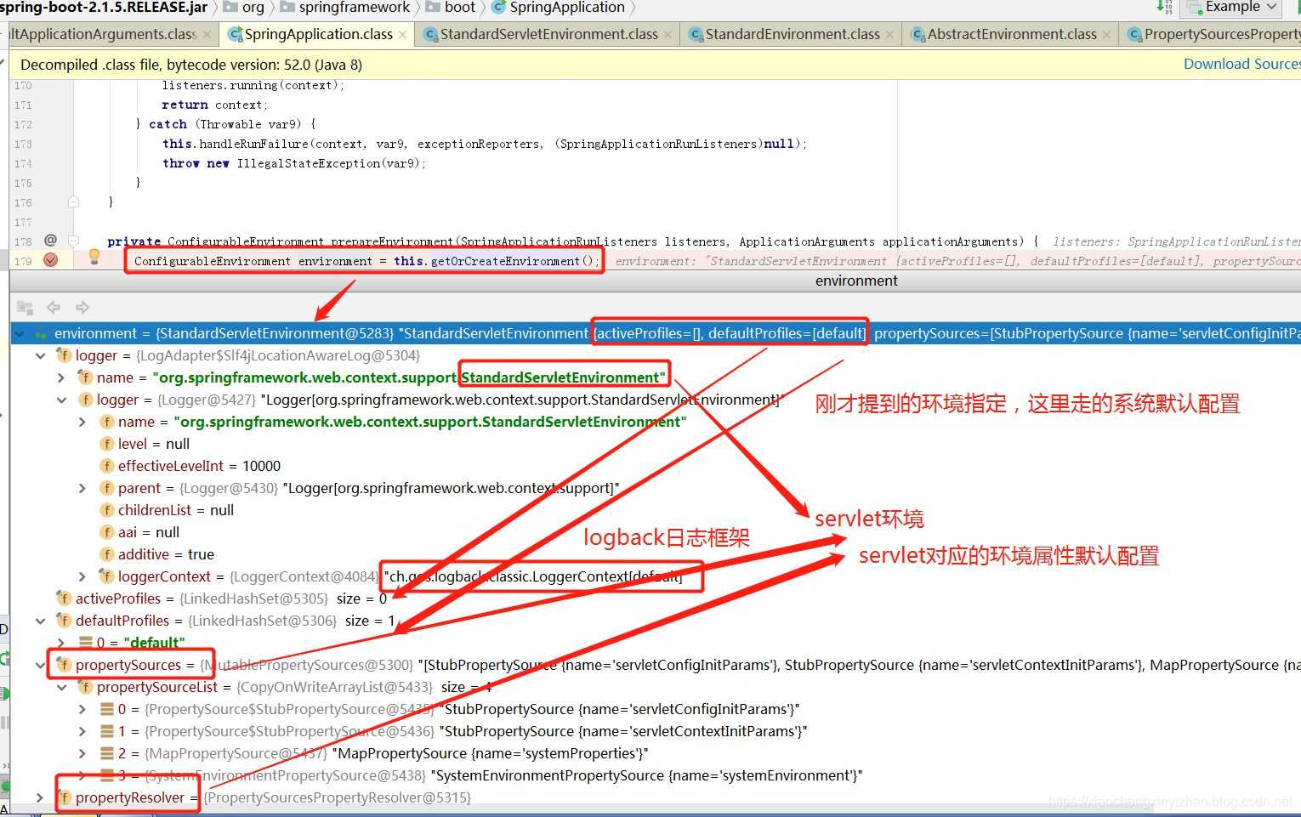
Task: Expand the servletContextInitParams list entry
Action: coord(82,731)
